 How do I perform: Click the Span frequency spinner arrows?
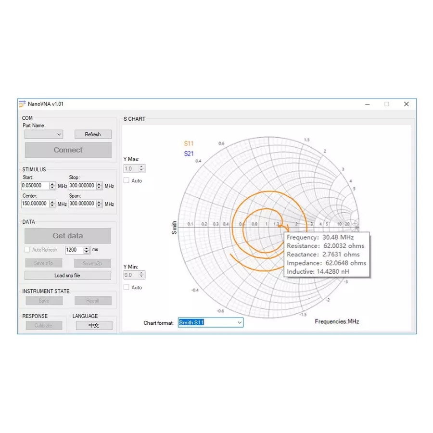pyautogui.click(x=100, y=204)
